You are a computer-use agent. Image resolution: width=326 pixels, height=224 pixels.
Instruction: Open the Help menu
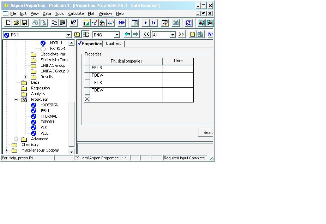(x=120, y=13)
